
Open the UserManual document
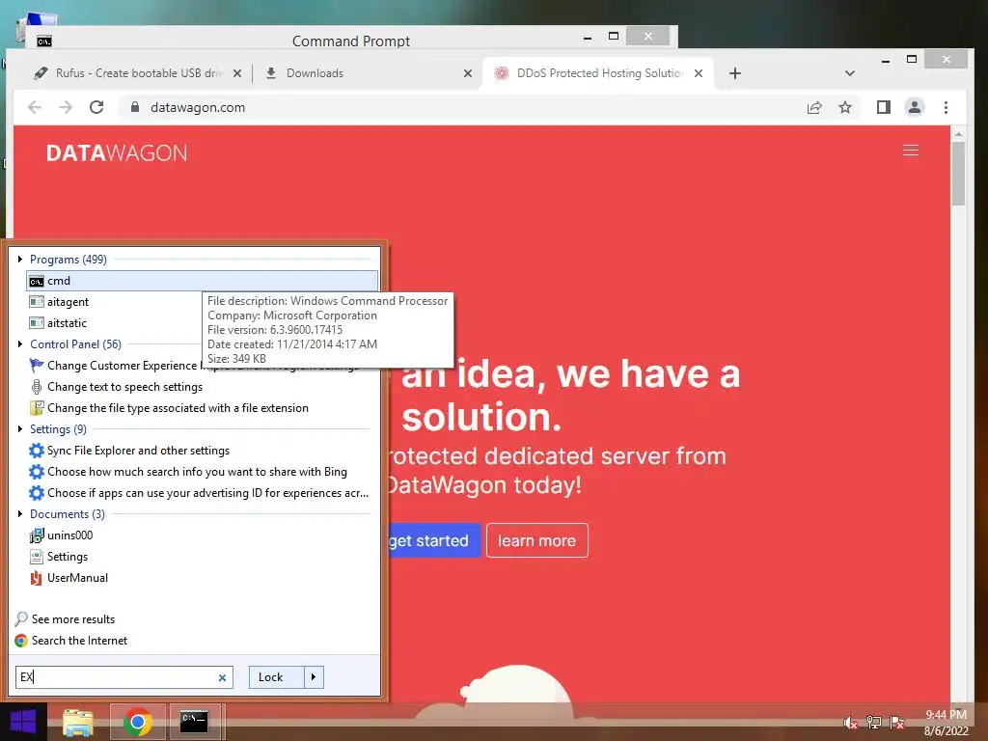pos(69,578)
